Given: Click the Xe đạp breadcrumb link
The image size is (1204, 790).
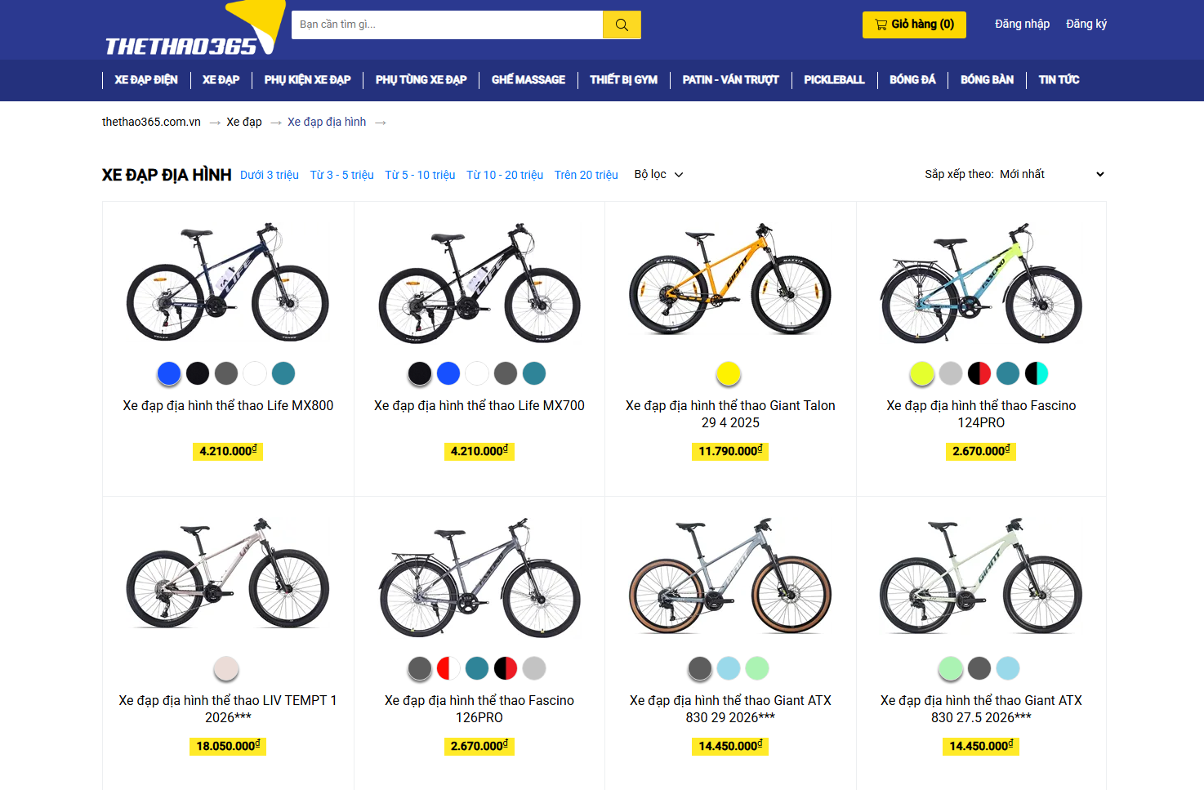Looking at the screenshot, I should pyautogui.click(x=244, y=122).
